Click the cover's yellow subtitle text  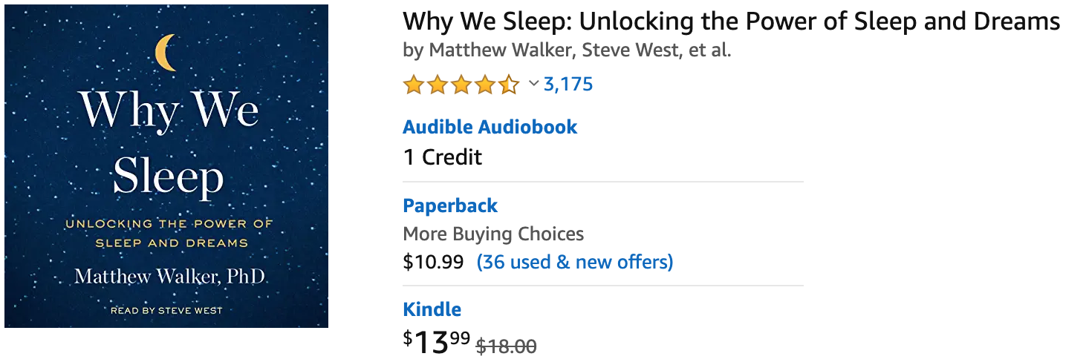[x=169, y=233]
